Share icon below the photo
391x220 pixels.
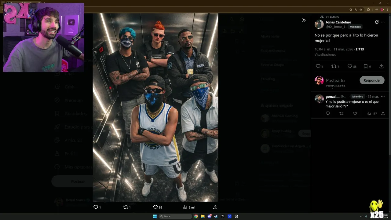tap(215, 207)
